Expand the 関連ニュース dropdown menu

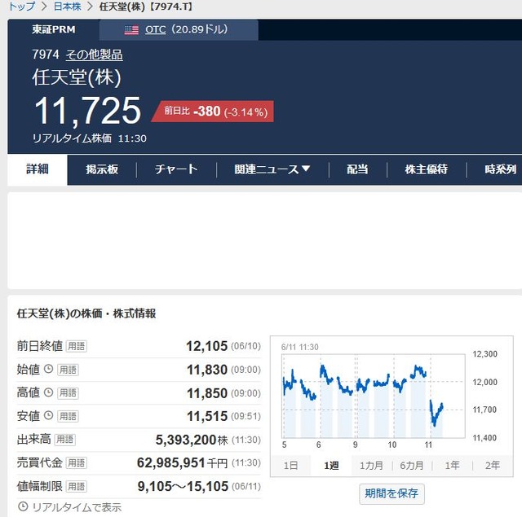pyautogui.click(x=272, y=169)
